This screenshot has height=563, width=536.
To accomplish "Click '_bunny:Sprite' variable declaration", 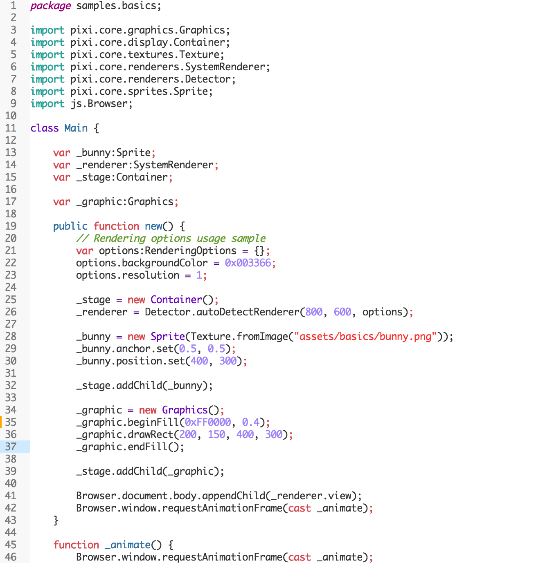I will click(x=113, y=153).
